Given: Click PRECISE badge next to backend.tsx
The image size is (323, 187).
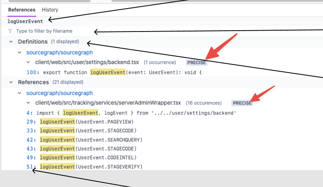Looking at the screenshot, I should [x=197, y=63].
